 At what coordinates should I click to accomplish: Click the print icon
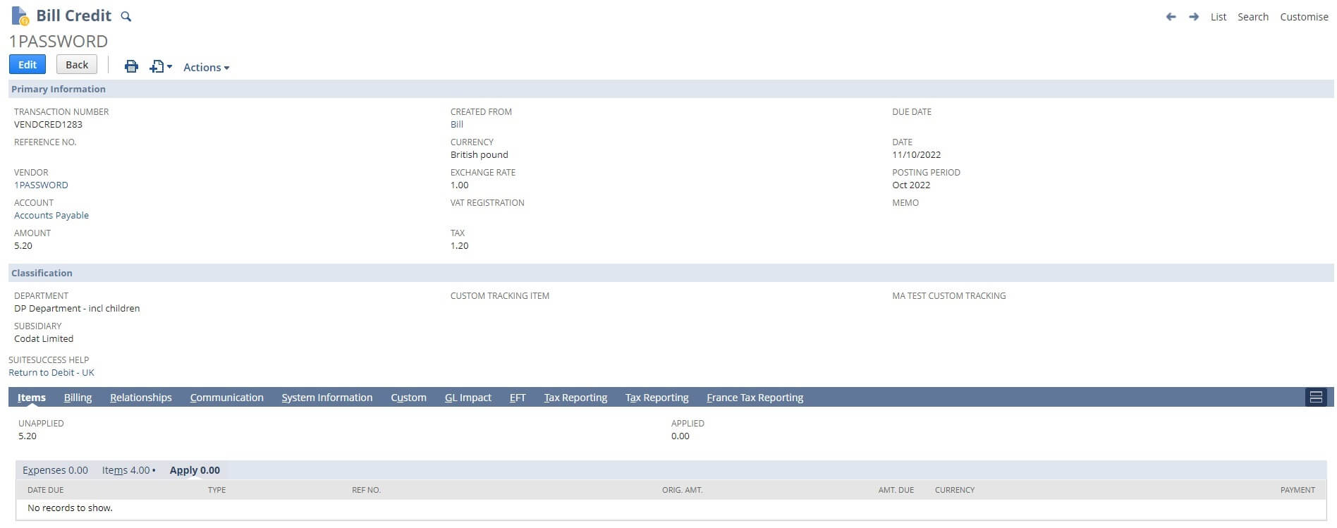131,66
